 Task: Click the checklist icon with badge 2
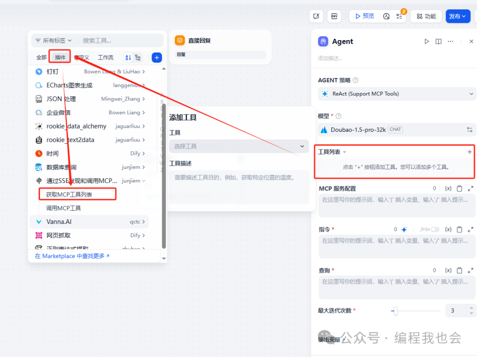click(400, 16)
